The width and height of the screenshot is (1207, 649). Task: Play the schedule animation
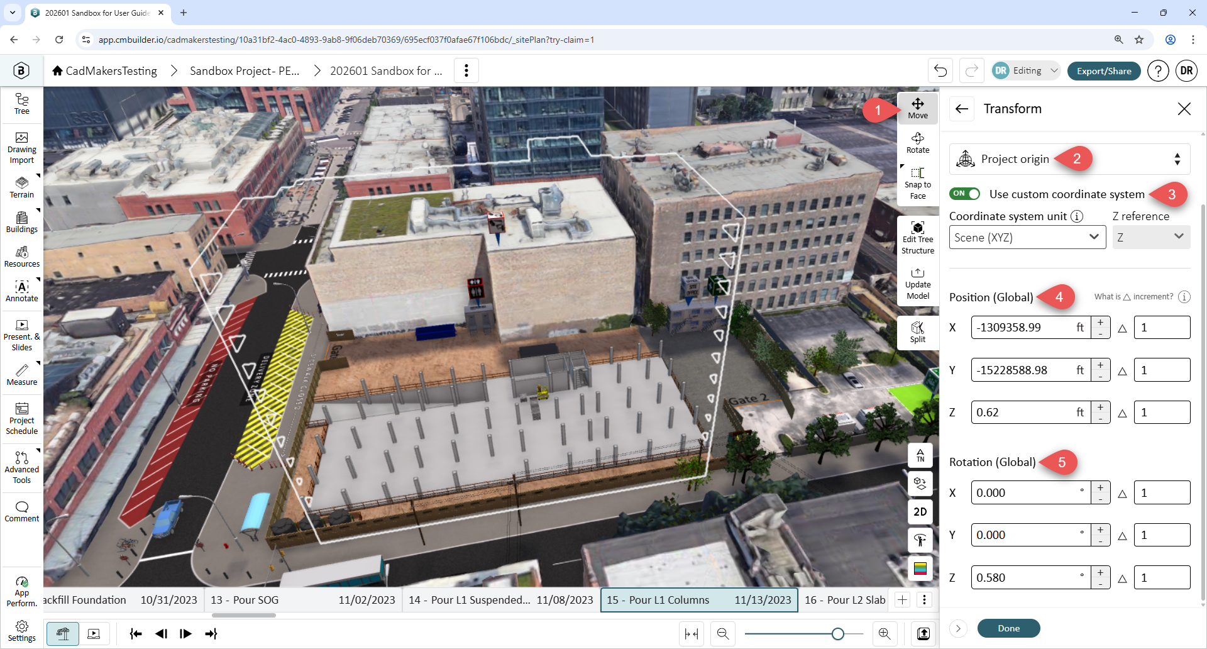tap(185, 634)
